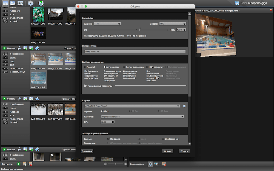Click green play icon for Group 3

pyautogui.click(x=4, y=48)
